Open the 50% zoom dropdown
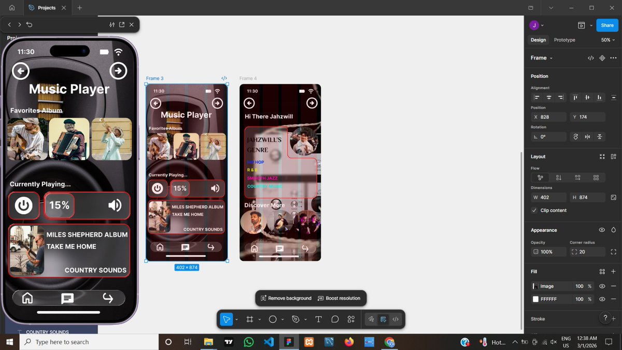Image resolution: width=622 pixels, height=350 pixels. coord(609,40)
